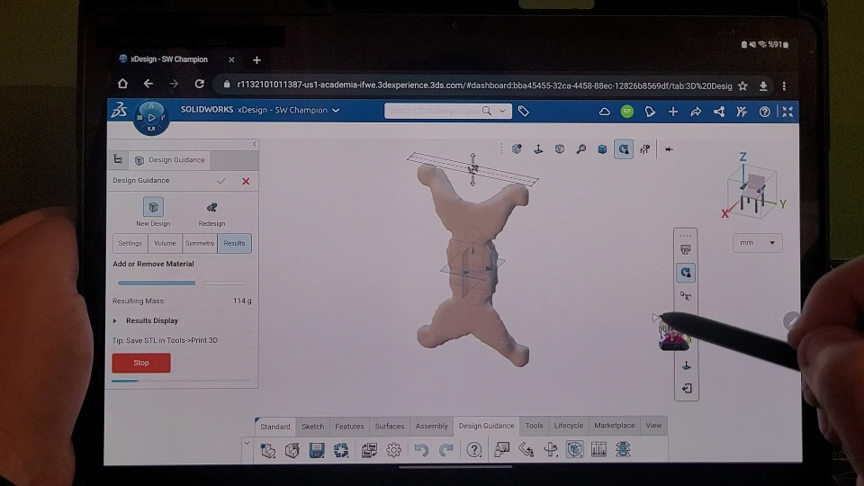Open the Sketch toolbar tab
Screen dimensions: 864x486
click(x=312, y=427)
